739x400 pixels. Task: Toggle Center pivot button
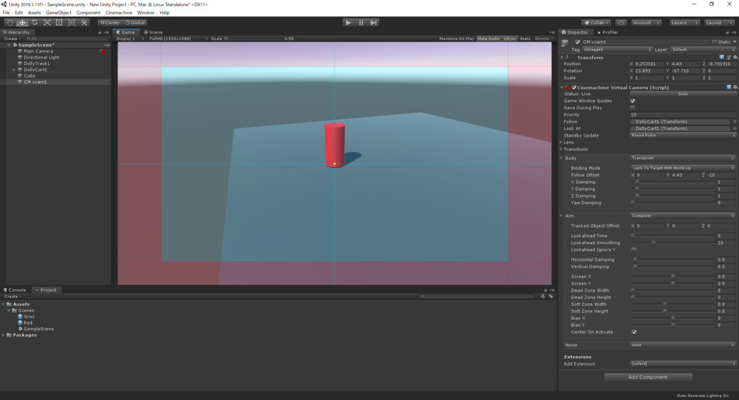[x=110, y=23]
